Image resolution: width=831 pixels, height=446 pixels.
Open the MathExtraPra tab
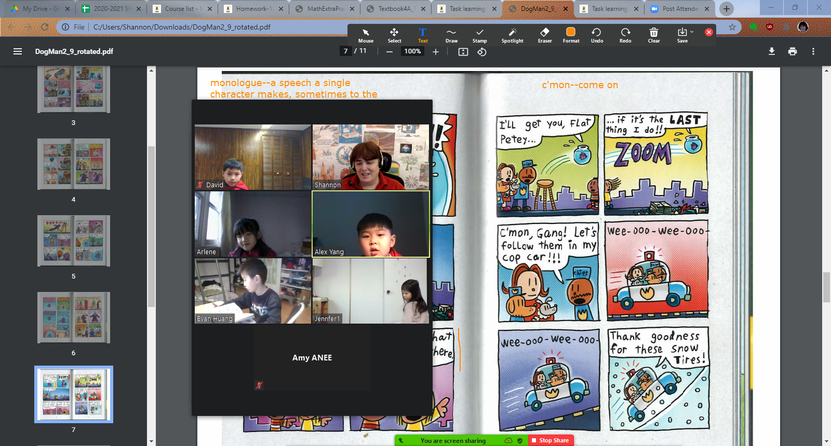(x=324, y=9)
